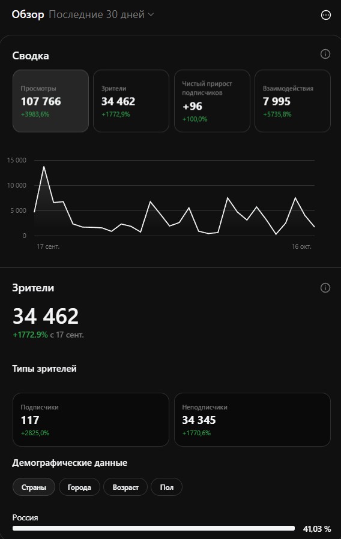Click the Демографические данные heading
Viewport: 341px width, 539px height.
(x=70, y=463)
